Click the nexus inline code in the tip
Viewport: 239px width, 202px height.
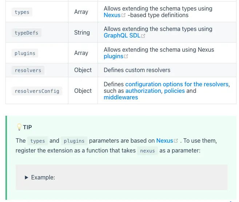(147, 151)
